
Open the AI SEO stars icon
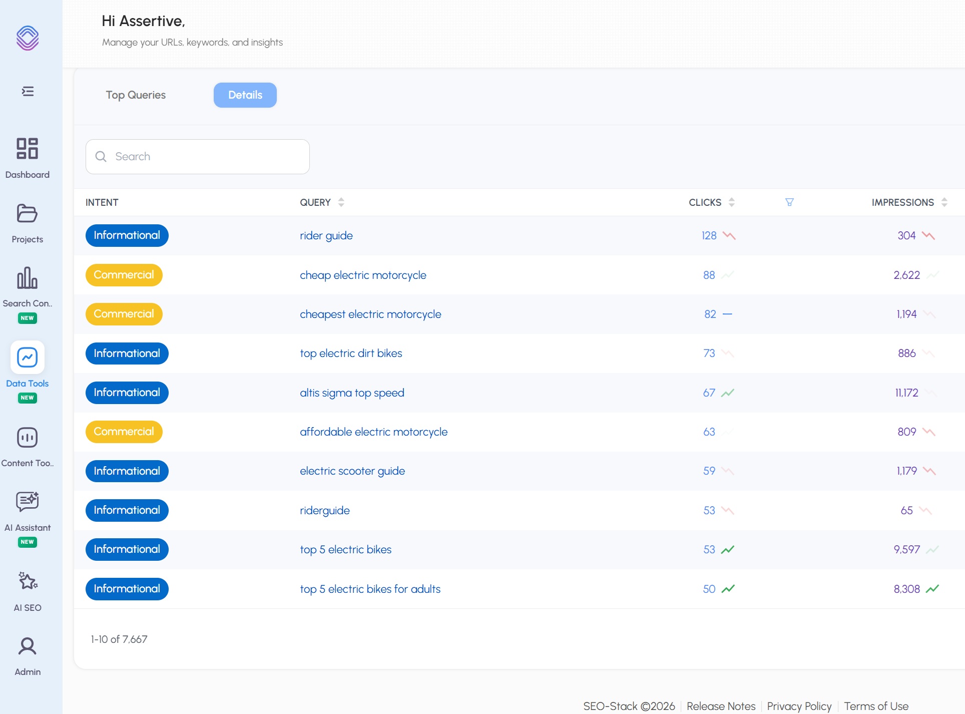(x=28, y=581)
